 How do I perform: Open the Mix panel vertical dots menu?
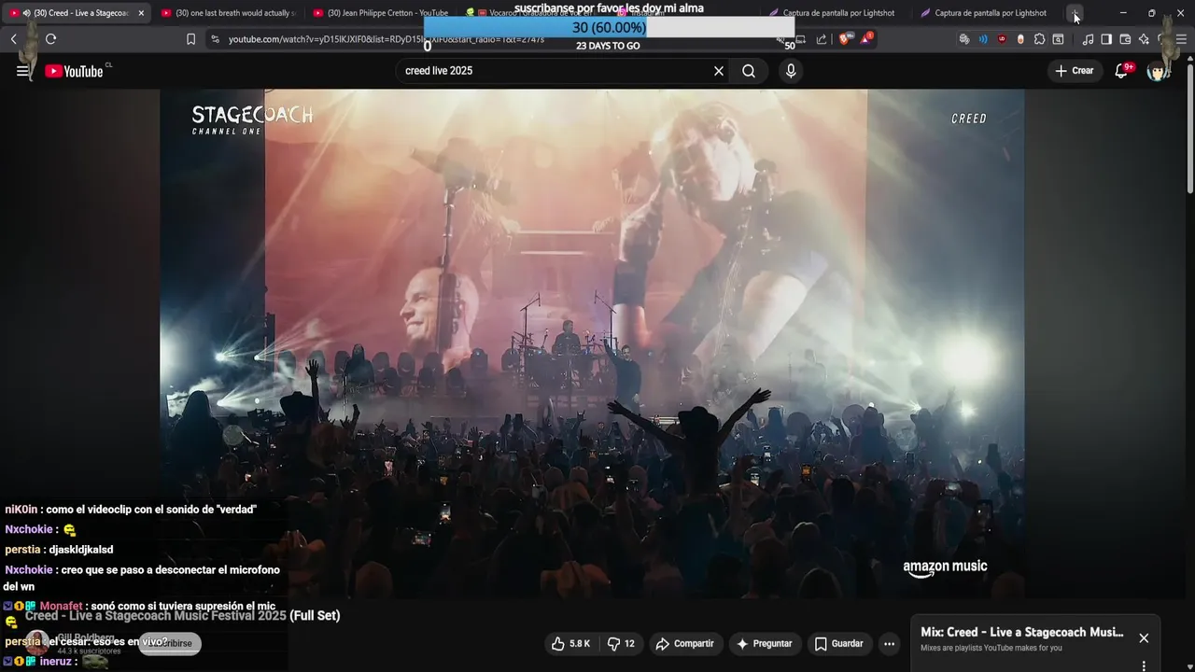pos(1144,665)
